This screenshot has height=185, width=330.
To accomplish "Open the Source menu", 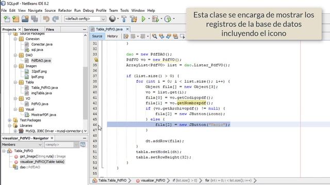I will tap(50, 10).
